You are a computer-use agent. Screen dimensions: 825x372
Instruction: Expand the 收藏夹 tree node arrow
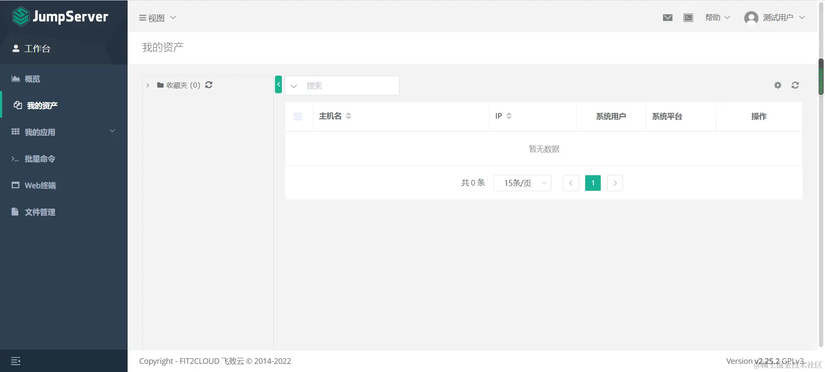click(148, 85)
